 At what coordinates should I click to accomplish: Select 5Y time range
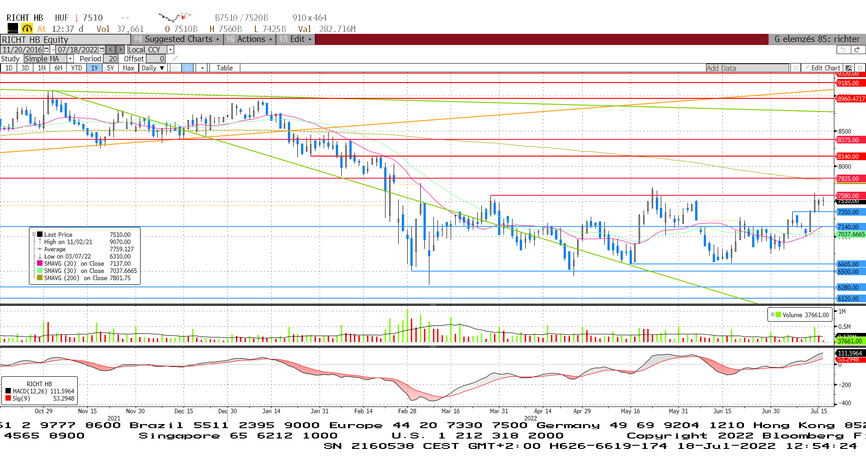(x=111, y=68)
